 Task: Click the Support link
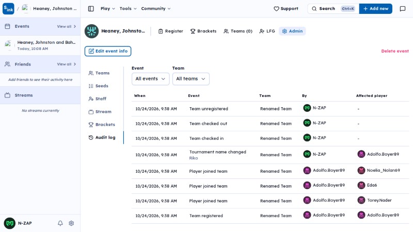pyautogui.click(x=286, y=9)
